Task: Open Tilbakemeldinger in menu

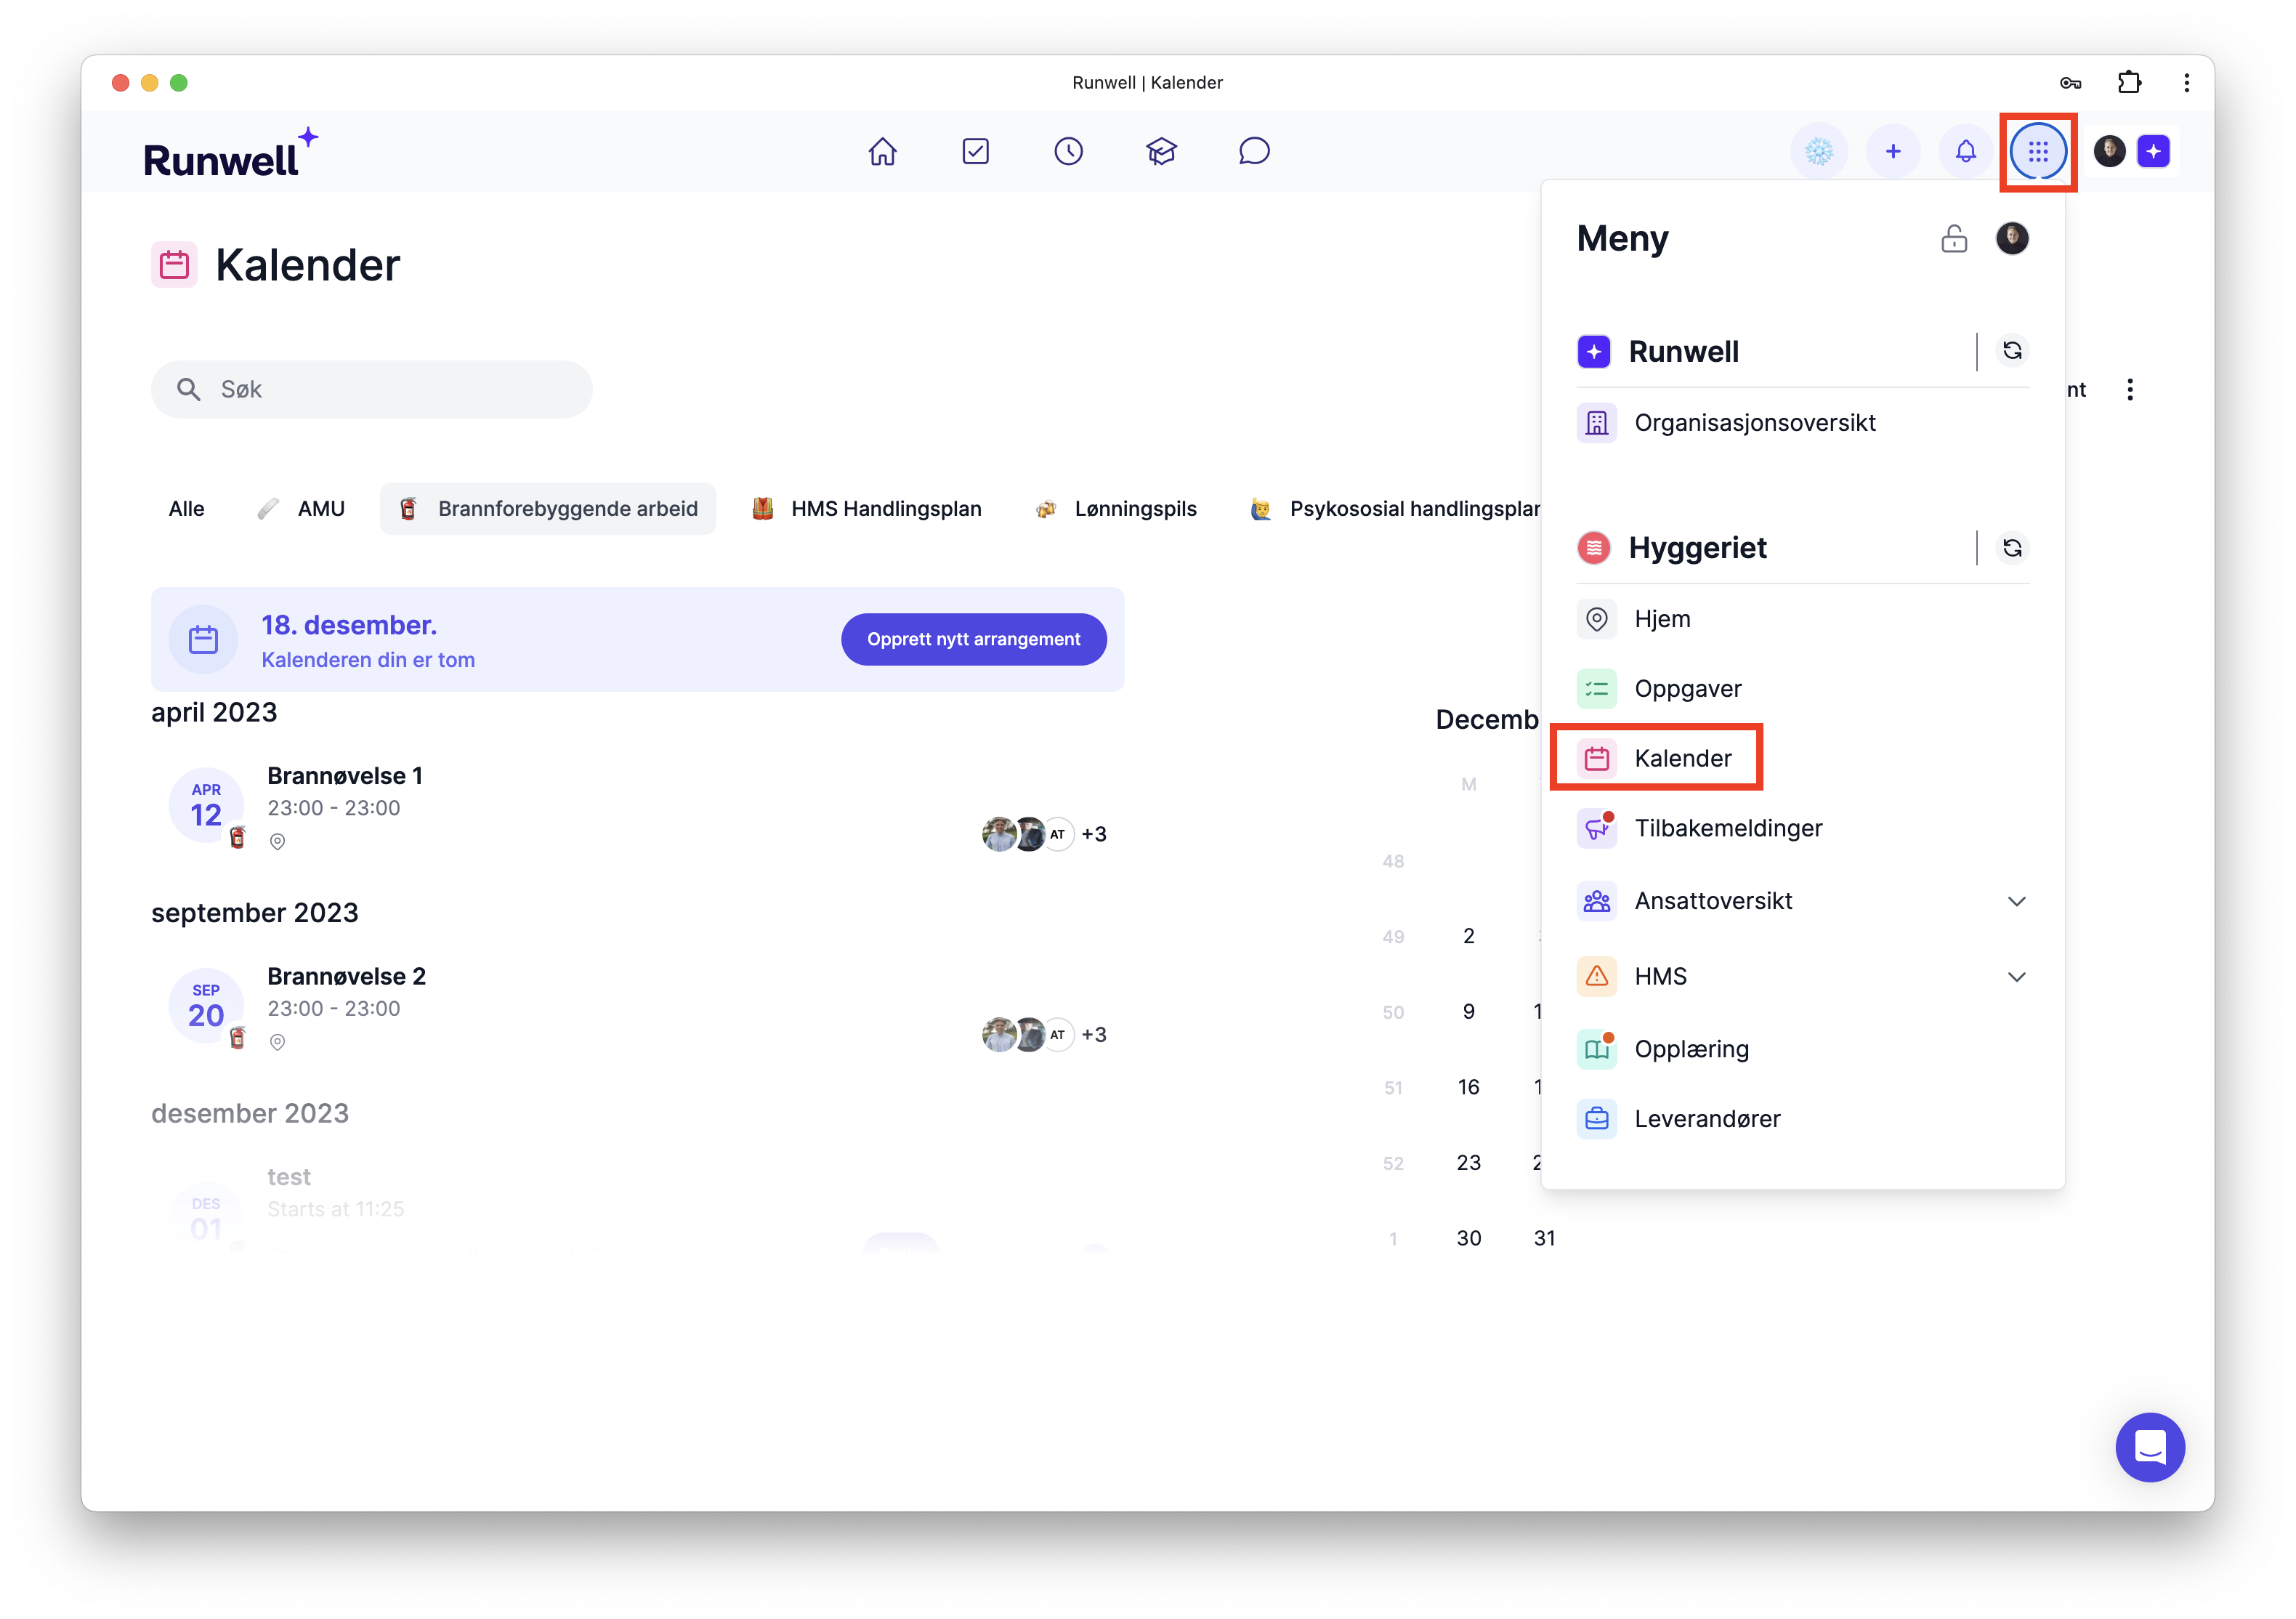Action: point(1802,828)
